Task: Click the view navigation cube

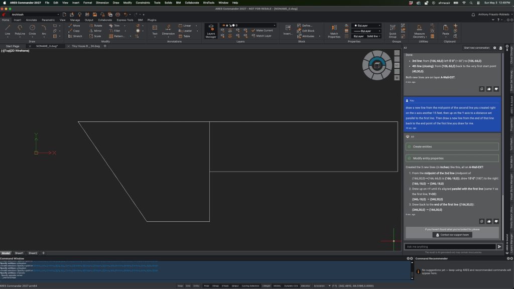Action: point(377,65)
